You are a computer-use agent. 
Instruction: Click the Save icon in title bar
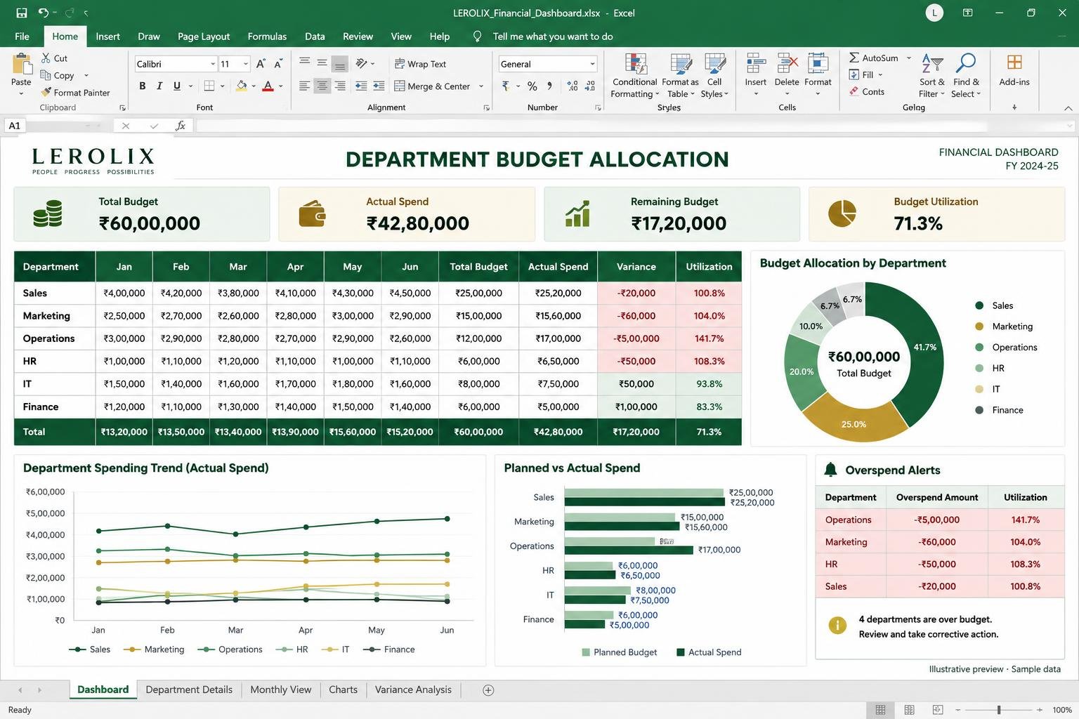click(21, 13)
